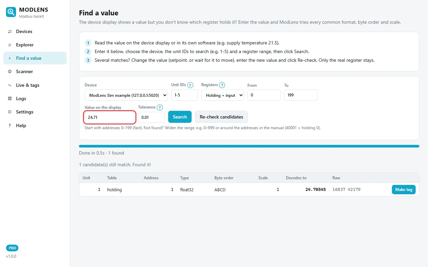Go to the Explorer page
The width and height of the screenshot is (428, 267).
click(35, 45)
